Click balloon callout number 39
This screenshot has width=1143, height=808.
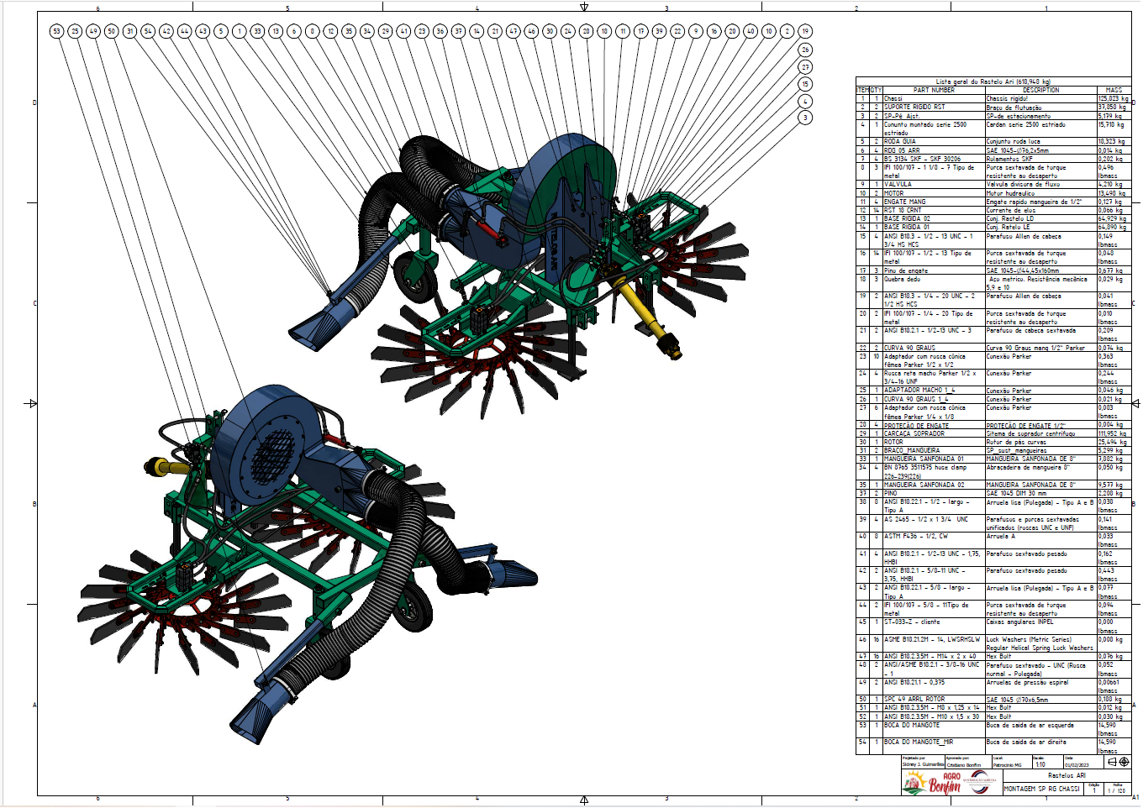pyautogui.click(x=659, y=31)
